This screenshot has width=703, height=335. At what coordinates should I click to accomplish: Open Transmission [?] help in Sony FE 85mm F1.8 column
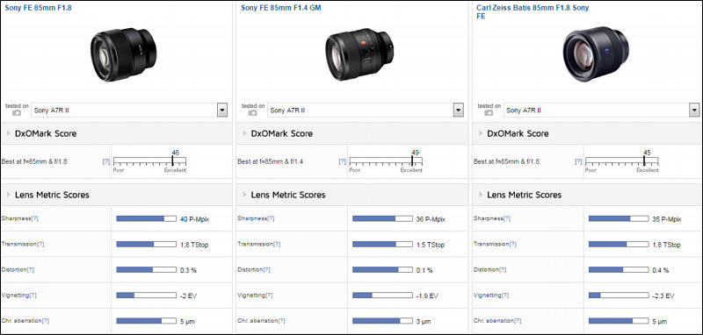40,244
